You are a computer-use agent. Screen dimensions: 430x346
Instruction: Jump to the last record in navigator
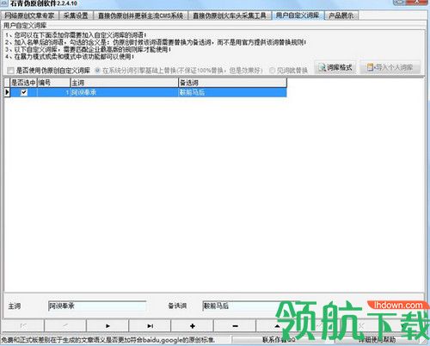(x=150, y=326)
